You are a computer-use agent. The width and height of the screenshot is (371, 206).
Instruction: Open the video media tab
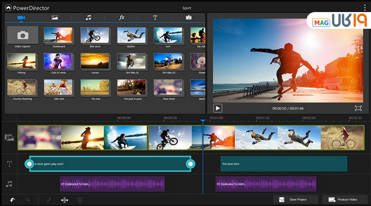tap(20, 18)
